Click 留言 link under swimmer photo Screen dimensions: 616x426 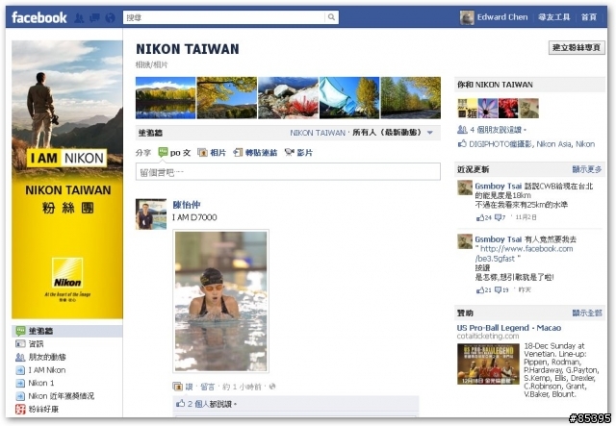[208, 387]
